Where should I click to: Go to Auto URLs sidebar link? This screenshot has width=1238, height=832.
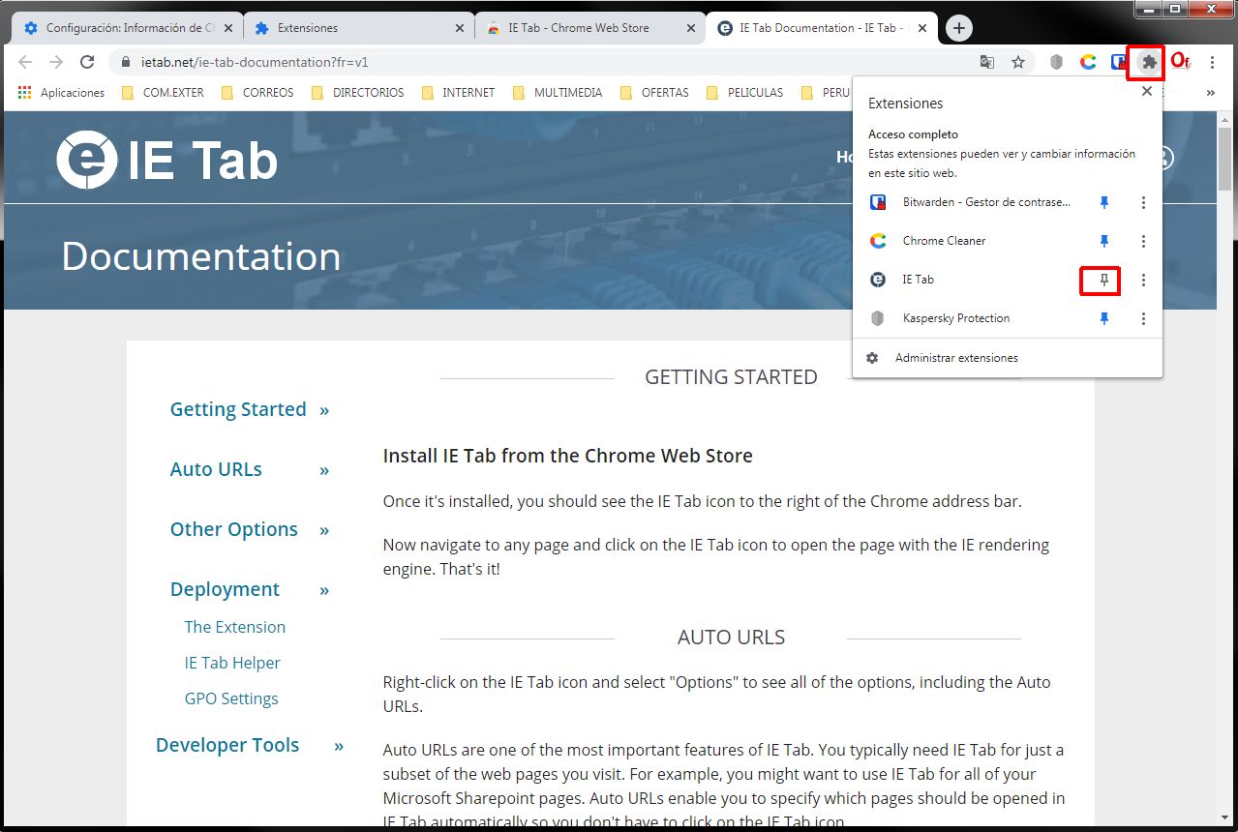(x=216, y=469)
